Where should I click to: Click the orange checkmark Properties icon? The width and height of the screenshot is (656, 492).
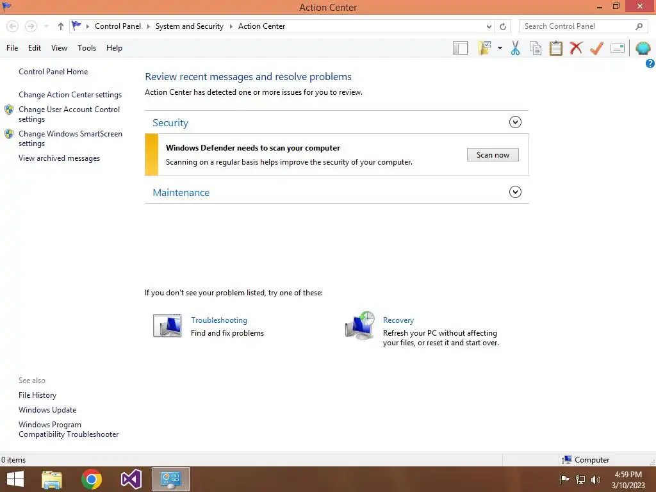point(596,48)
